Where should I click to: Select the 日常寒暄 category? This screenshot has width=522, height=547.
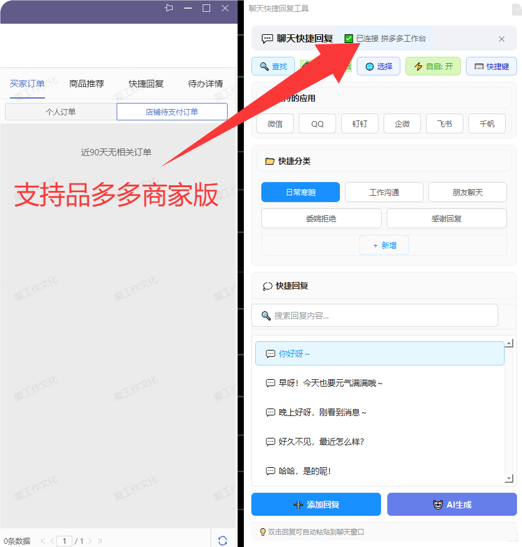click(300, 192)
